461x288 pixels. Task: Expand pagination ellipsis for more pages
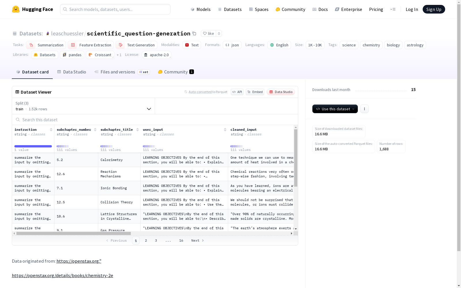coord(168,240)
